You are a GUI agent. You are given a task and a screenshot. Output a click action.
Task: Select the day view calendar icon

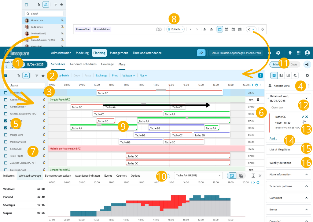[220, 29]
